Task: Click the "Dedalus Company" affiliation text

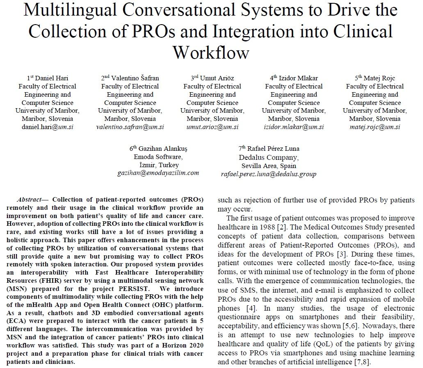Action: tap(269, 157)
